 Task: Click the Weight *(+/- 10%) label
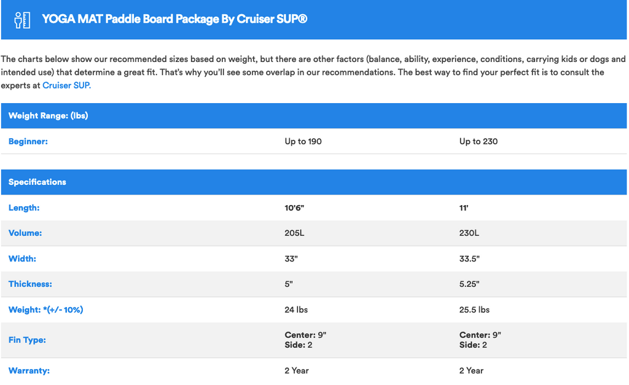pyautogui.click(x=45, y=309)
